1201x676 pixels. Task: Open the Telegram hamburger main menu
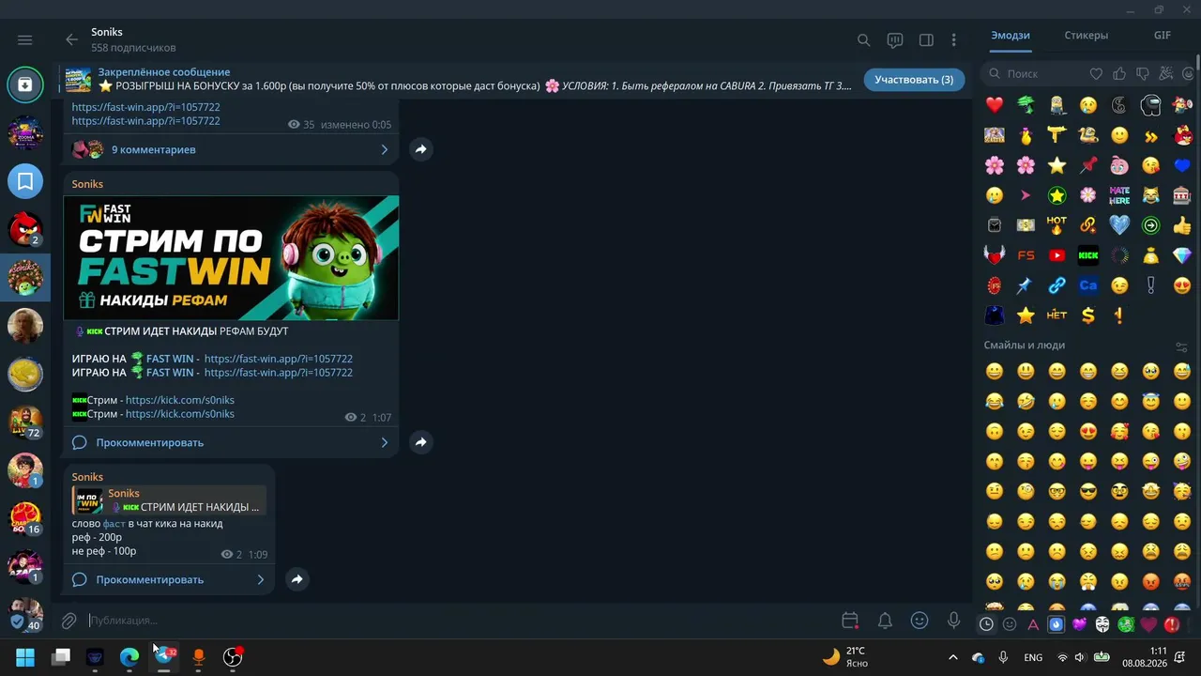25,40
